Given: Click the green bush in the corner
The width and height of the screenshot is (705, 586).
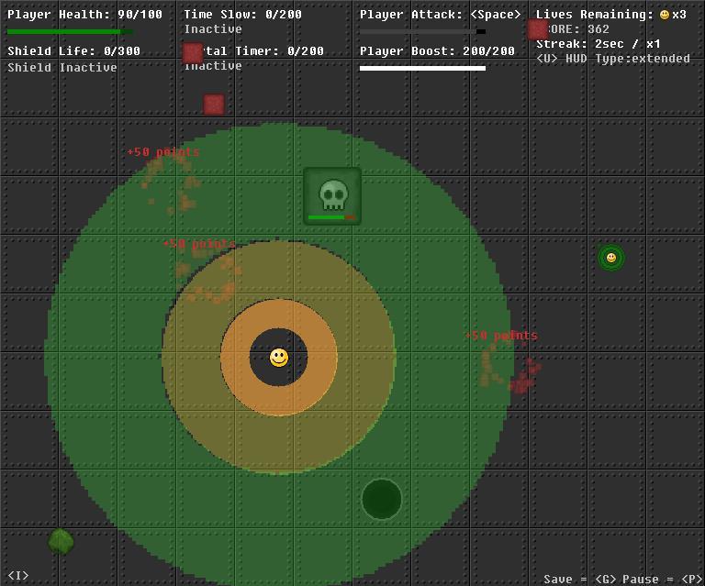Looking at the screenshot, I should click(61, 541).
